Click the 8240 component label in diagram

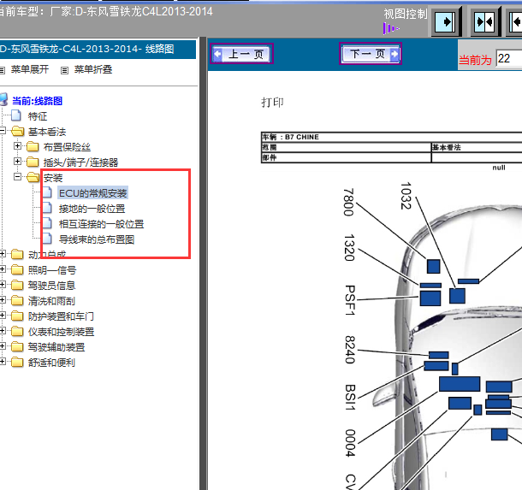point(350,350)
